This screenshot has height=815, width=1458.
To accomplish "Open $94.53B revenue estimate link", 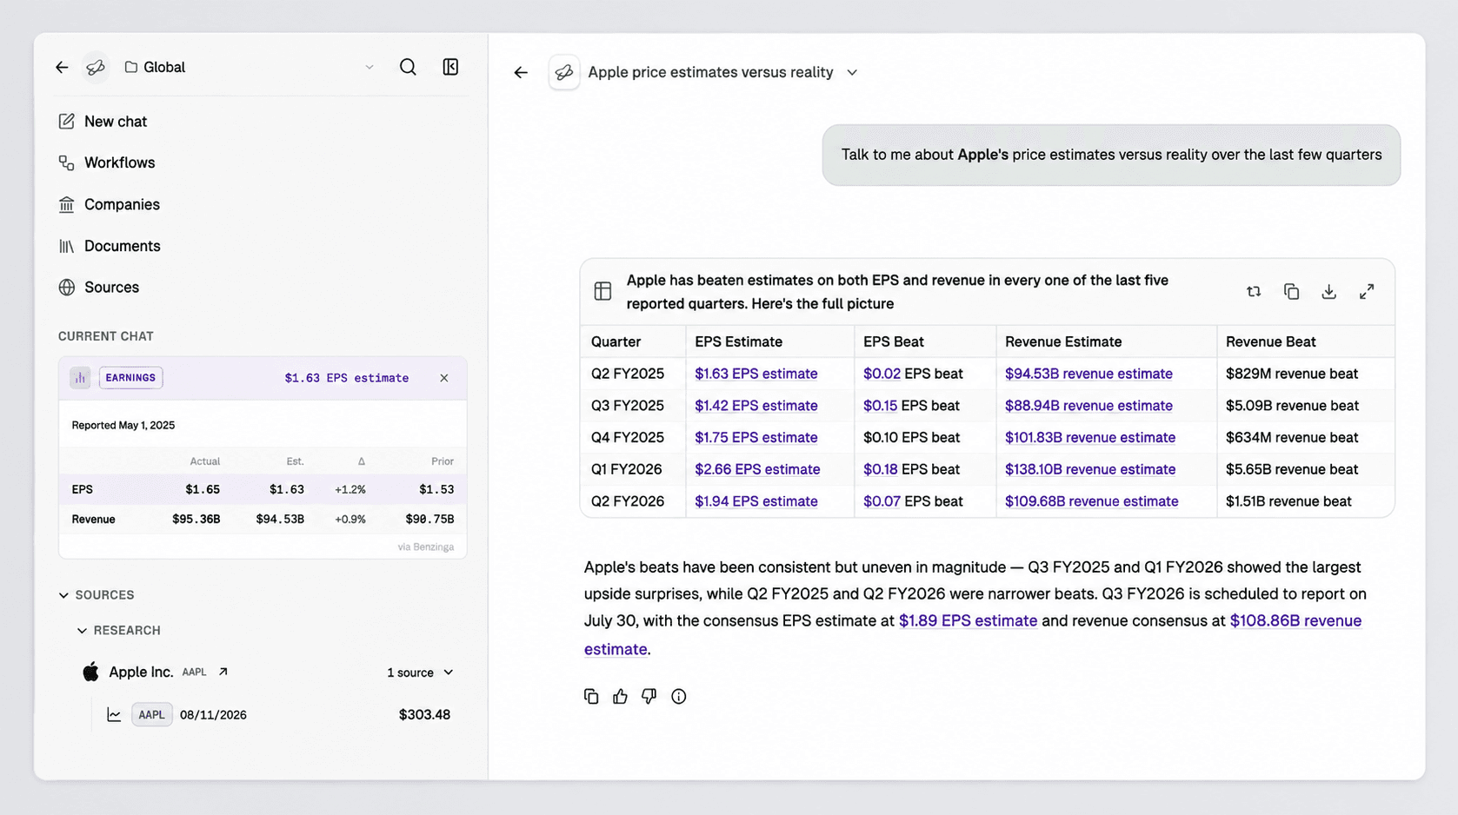I will click(x=1089, y=374).
